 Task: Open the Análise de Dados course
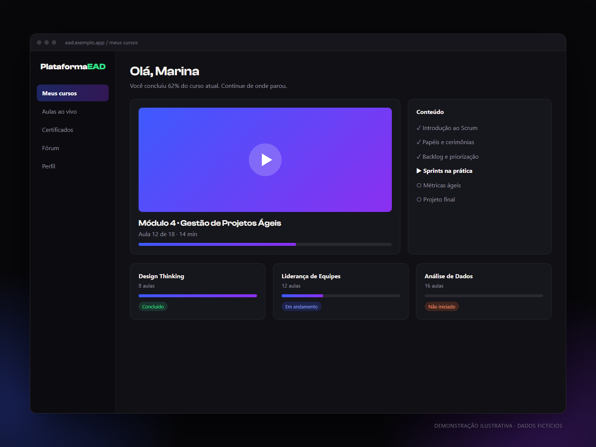click(484, 291)
